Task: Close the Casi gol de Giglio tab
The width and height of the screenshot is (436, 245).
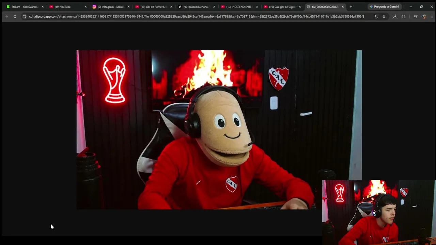Action: coord(300,7)
